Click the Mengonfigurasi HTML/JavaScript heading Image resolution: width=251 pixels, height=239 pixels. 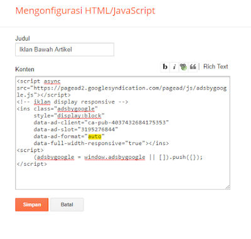85,11
